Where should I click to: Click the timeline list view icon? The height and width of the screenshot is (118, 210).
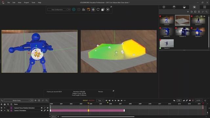(x=39, y=101)
